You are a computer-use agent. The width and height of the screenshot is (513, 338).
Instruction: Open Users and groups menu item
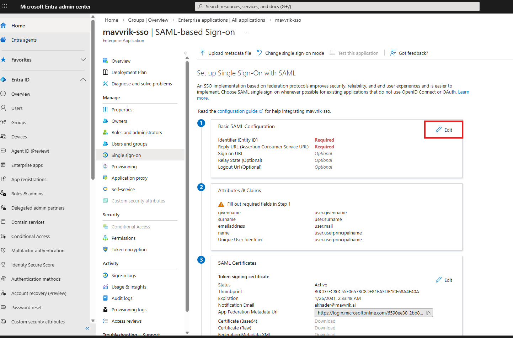(129, 144)
